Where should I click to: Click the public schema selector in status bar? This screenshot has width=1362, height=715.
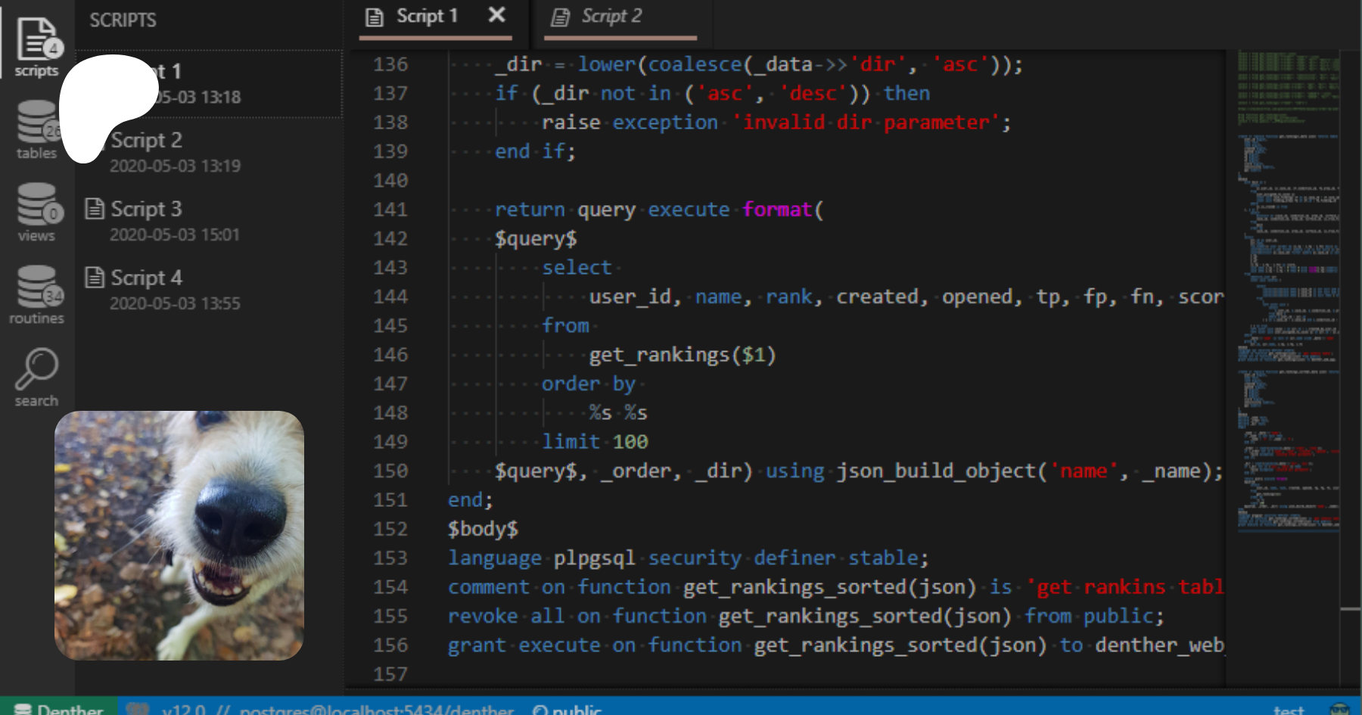pyautogui.click(x=567, y=710)
